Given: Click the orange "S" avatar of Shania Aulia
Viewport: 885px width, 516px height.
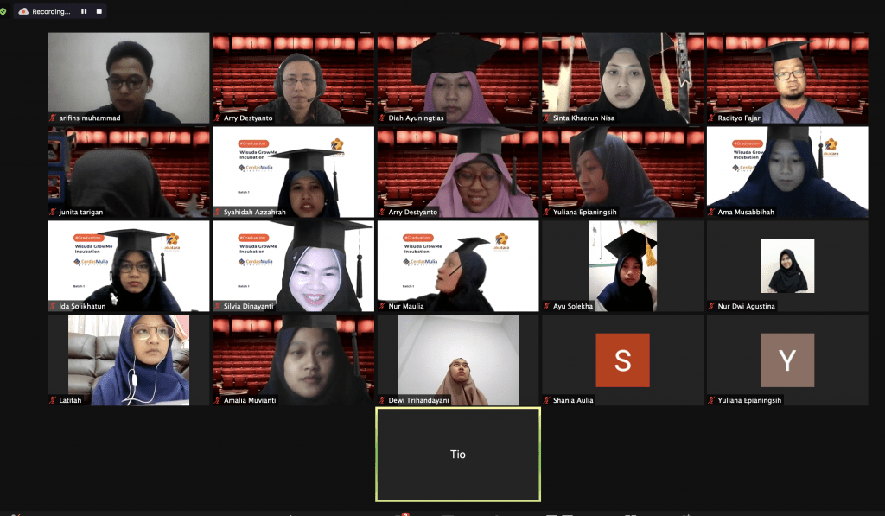Looking at the screenshot, I should [622, 360].
